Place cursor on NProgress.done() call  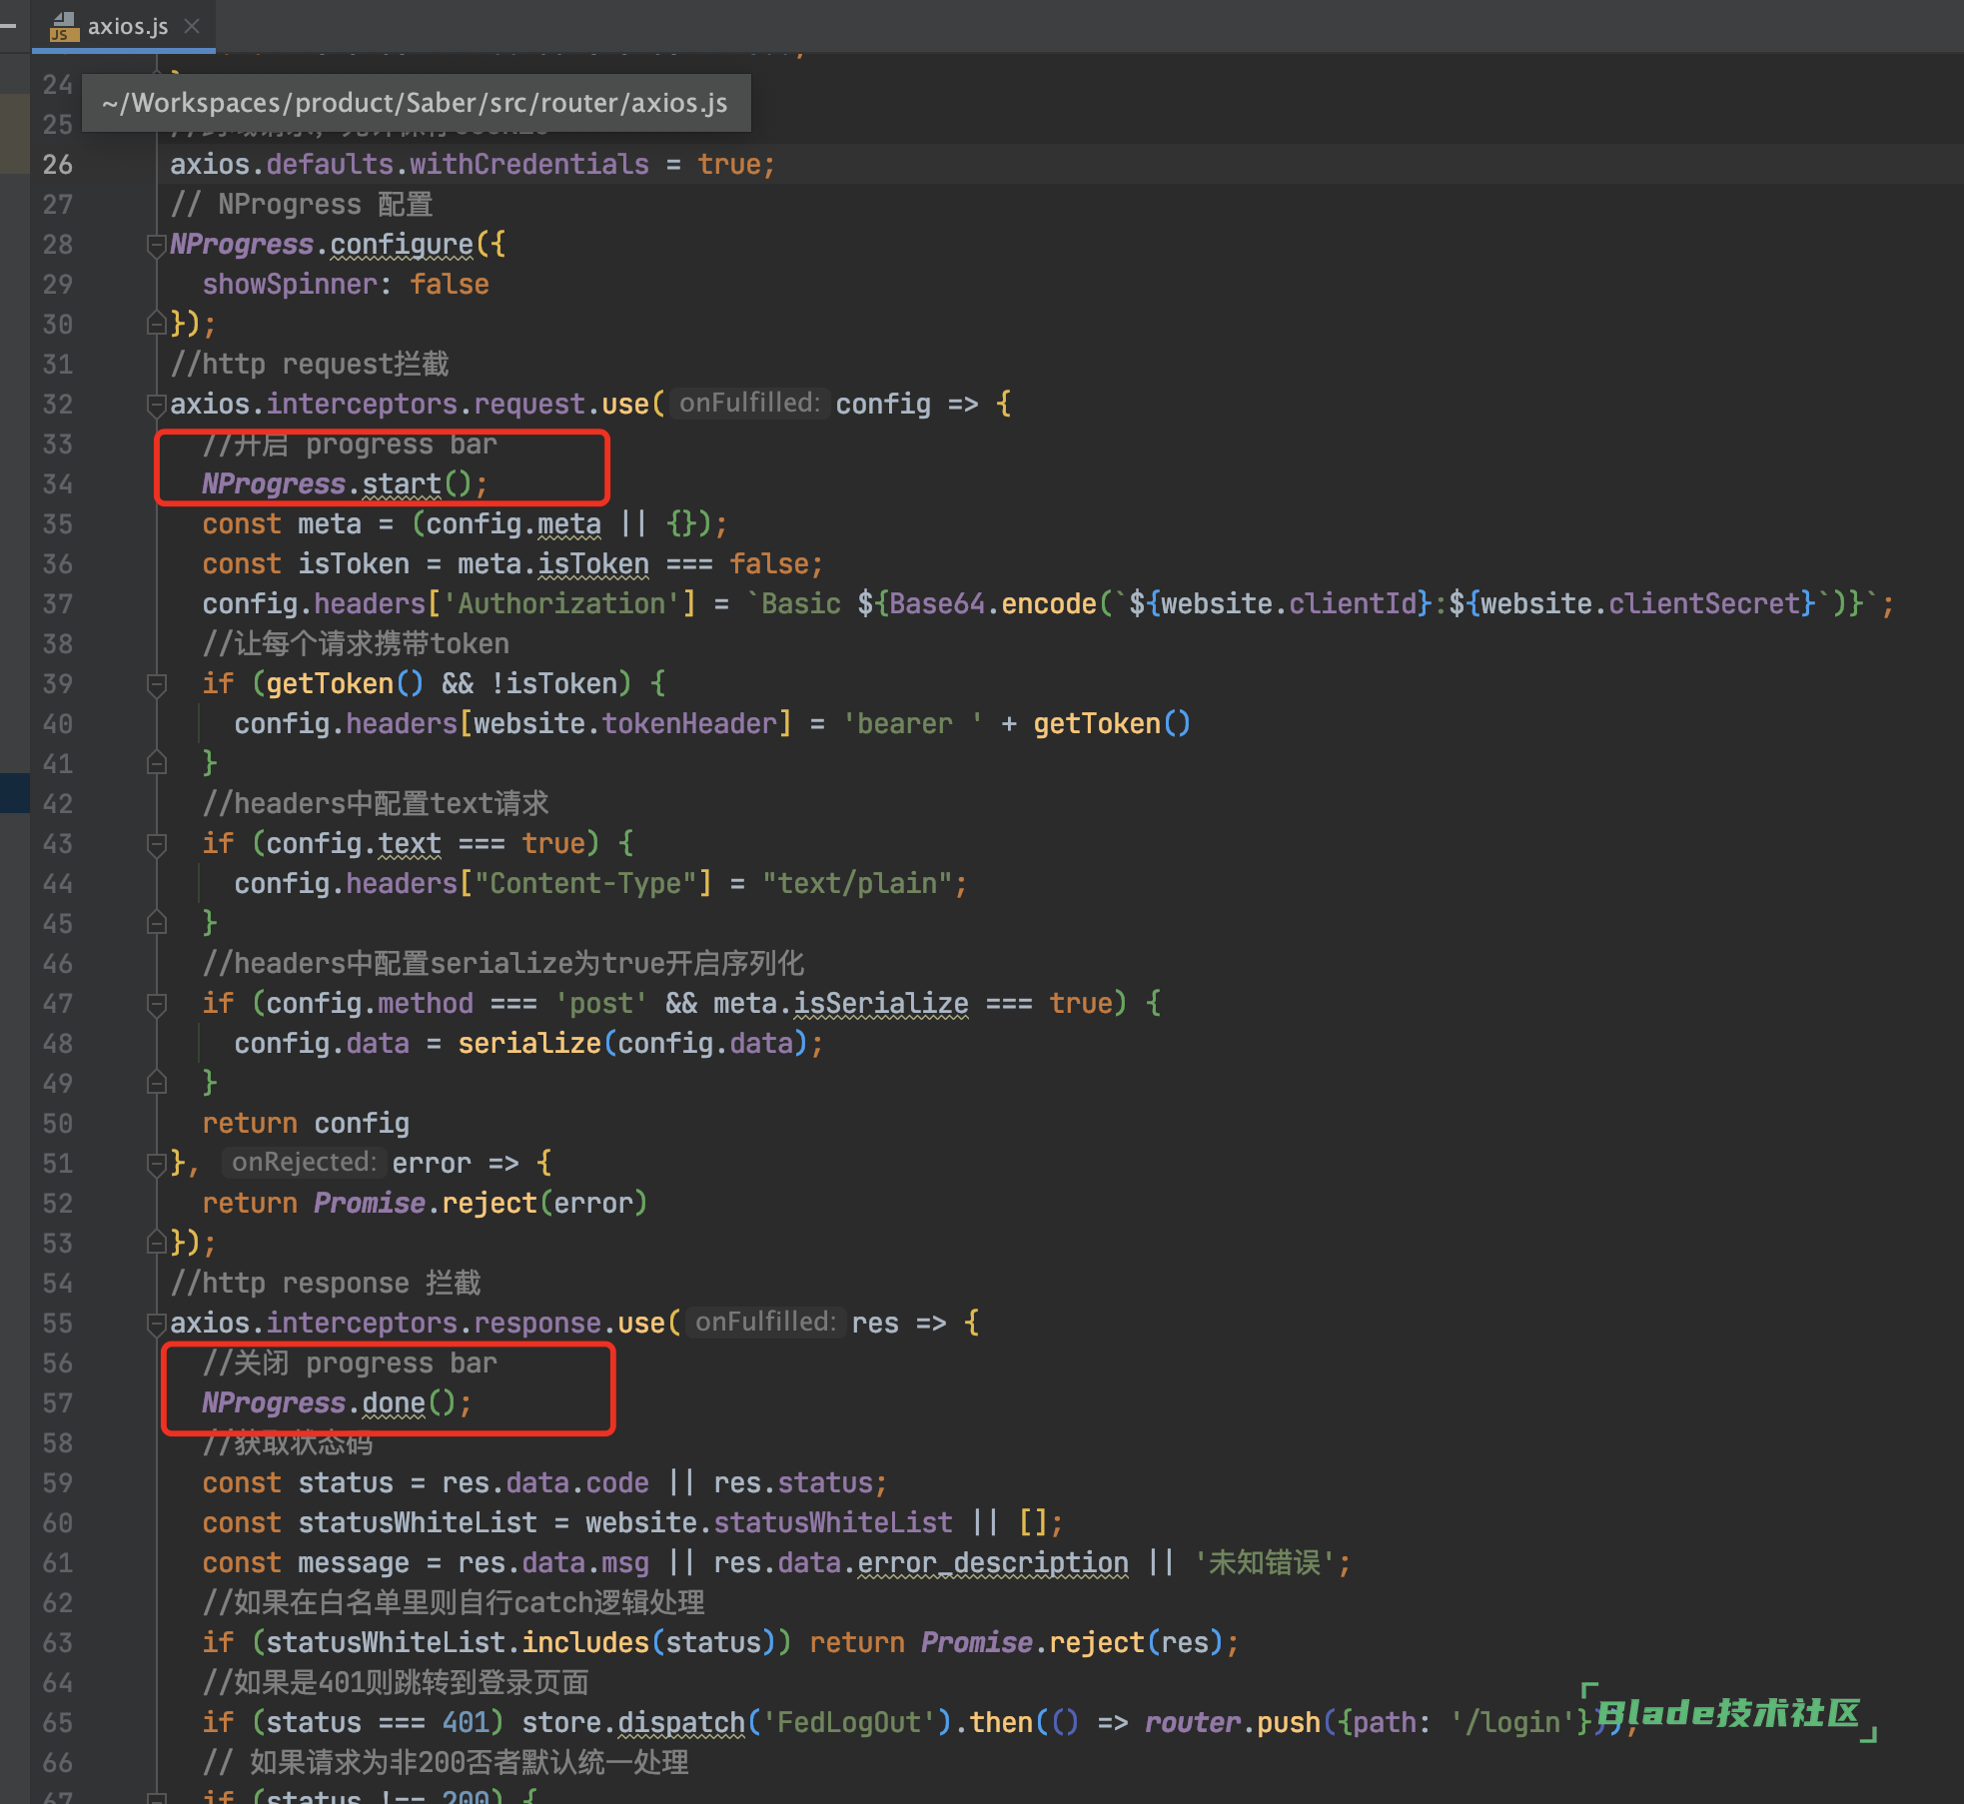[x=337, y=1402]
